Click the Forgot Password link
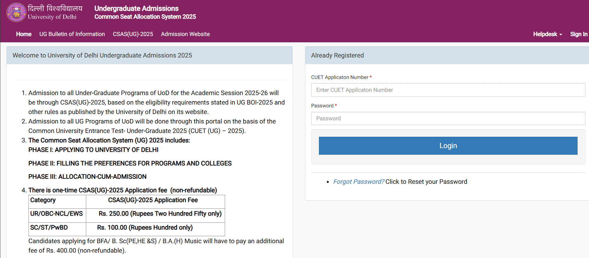Viewport: 589px width, 258px height. click(x=358, y=182)
